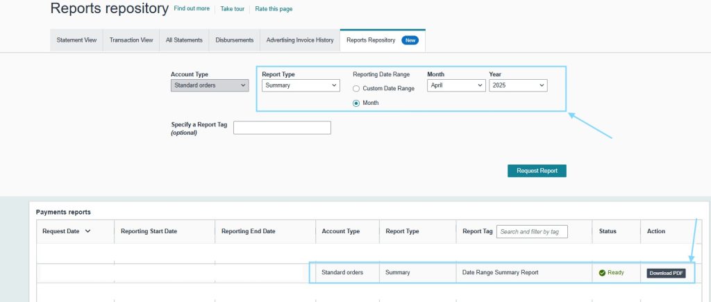The height and width of the screenshot is (302, 711).
Task: Expand the Year dropdown showing 2025
Action: (x=517, y=85)
